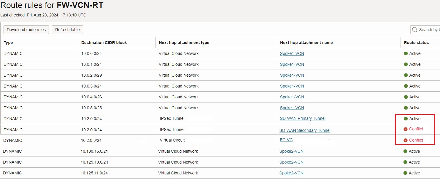
Task: Focus the Search input field
Action: (x=429, y=30)
